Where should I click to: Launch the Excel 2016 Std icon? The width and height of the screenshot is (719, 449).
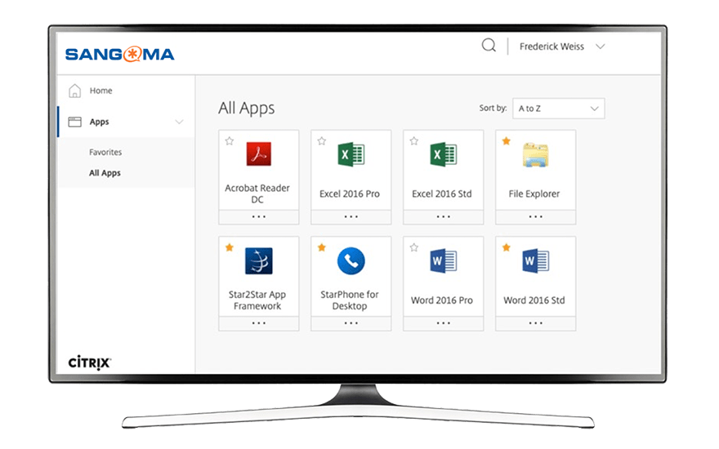tap(443, 154)
